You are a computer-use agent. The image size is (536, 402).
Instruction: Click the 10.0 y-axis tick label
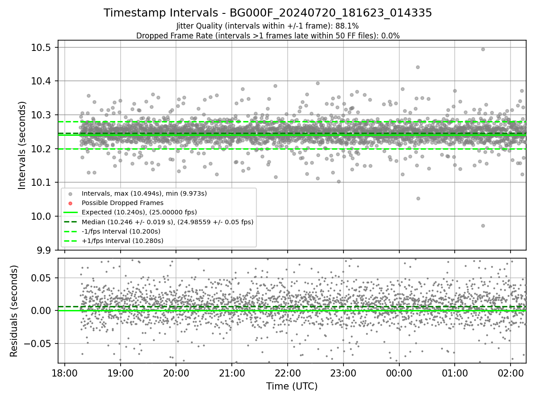pyautogui.click(x=41, y=216)
